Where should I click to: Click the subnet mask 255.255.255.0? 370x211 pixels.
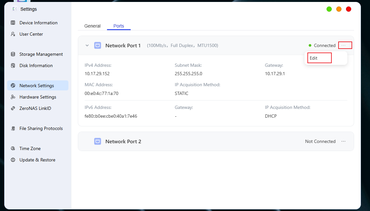tap(188, 74)
